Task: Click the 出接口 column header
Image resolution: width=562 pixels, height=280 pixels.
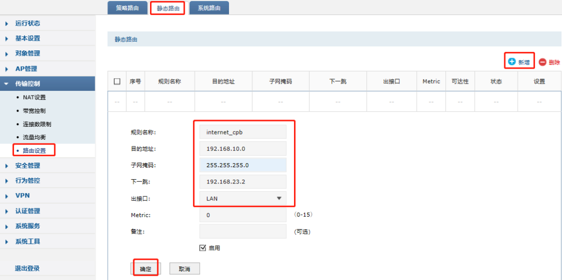Action: click(x=391, y=81)
